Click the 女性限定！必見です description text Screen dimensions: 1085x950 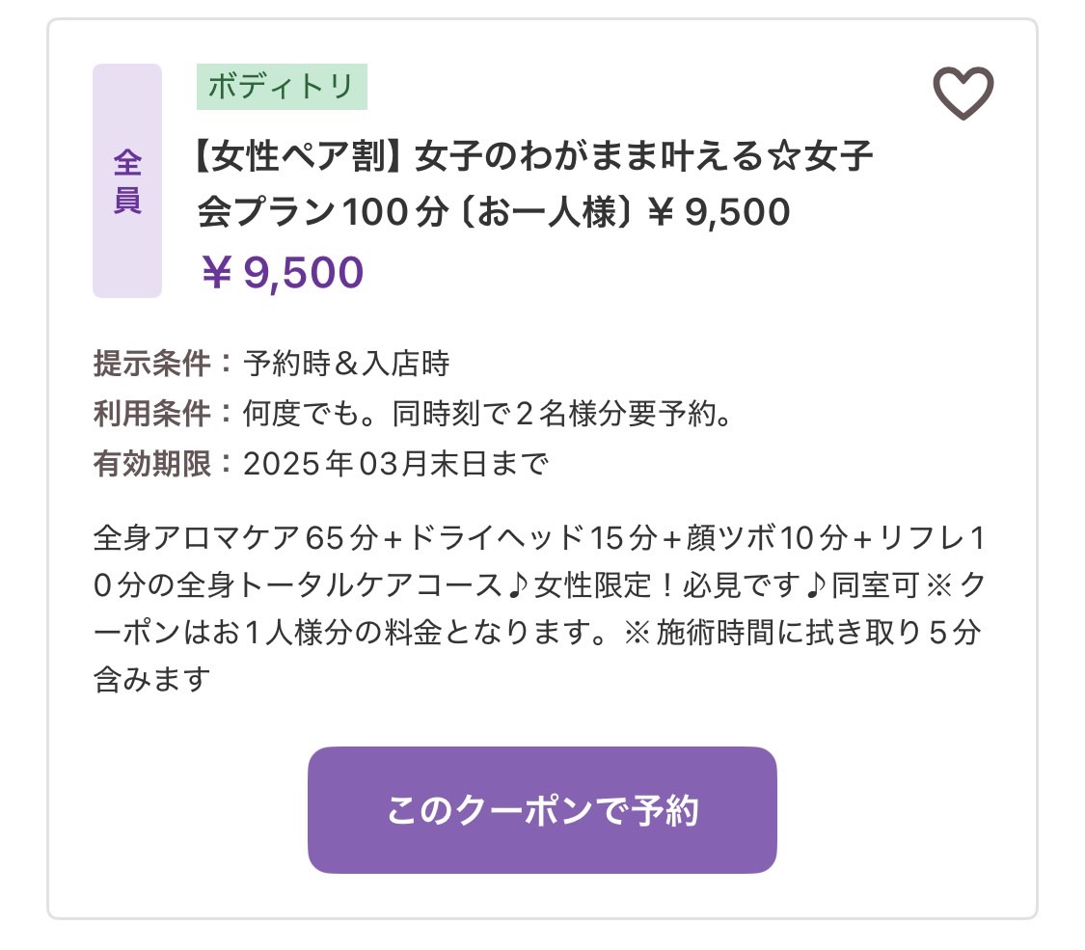(x=667, y=584)
